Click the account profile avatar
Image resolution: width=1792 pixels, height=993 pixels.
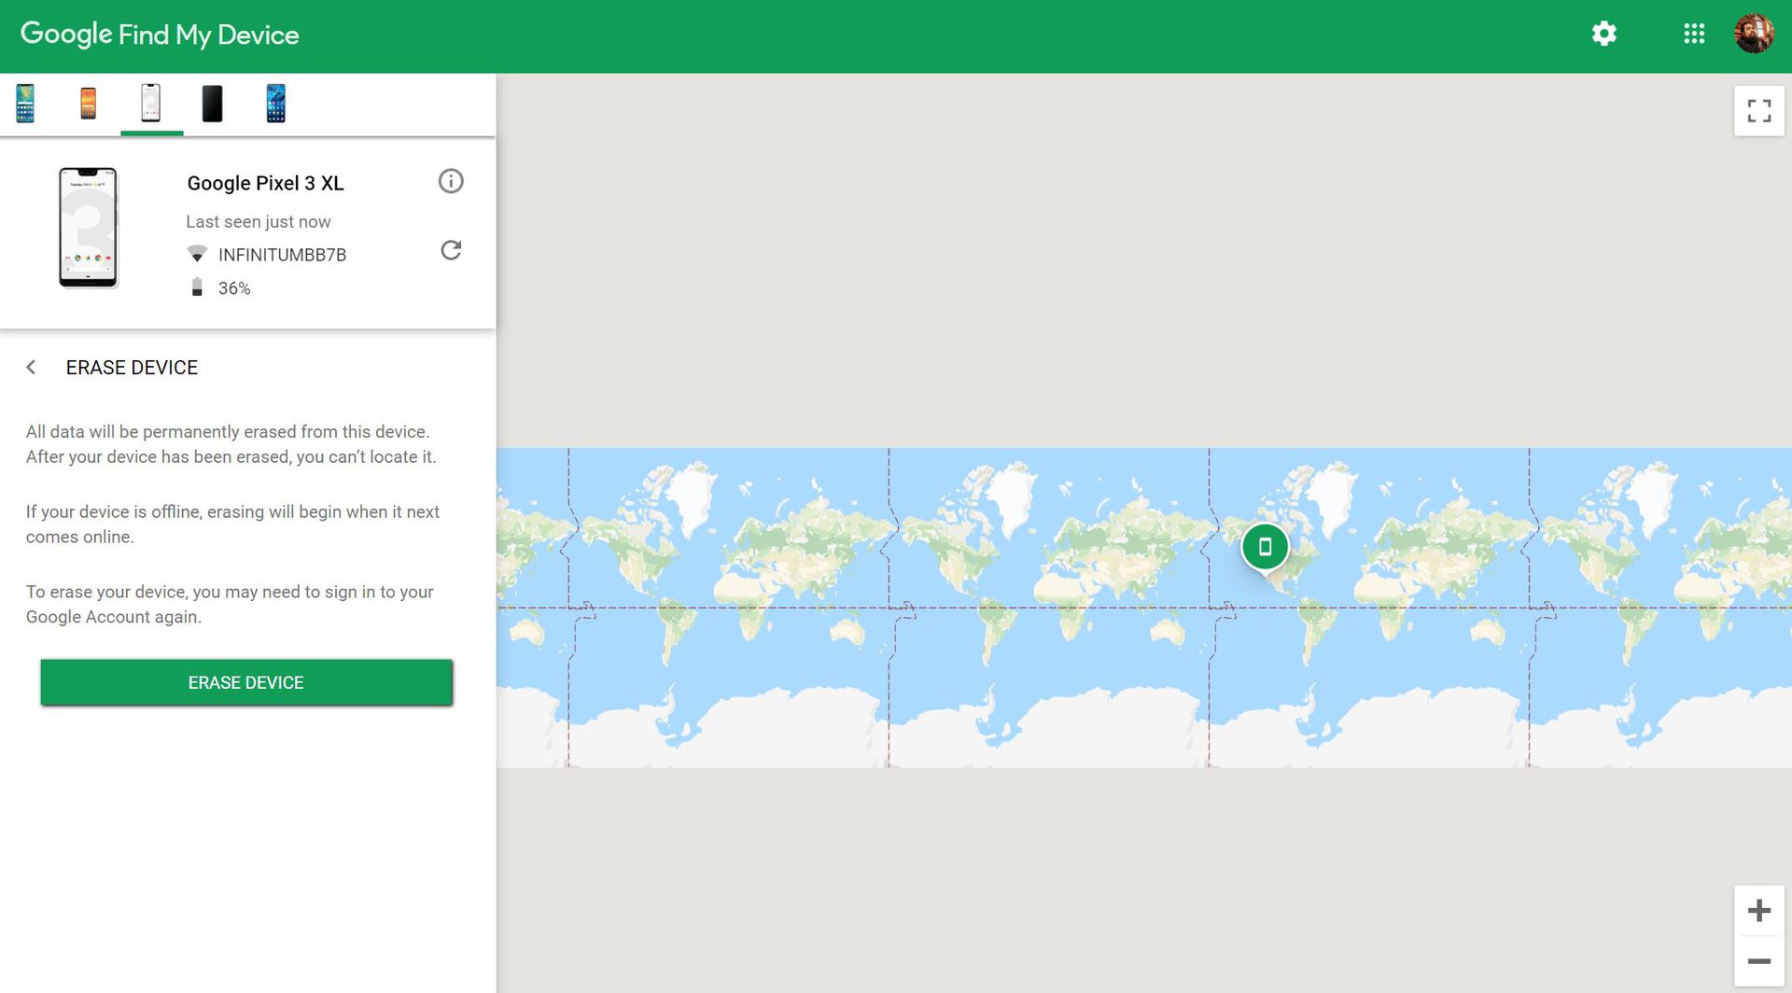1753,35
